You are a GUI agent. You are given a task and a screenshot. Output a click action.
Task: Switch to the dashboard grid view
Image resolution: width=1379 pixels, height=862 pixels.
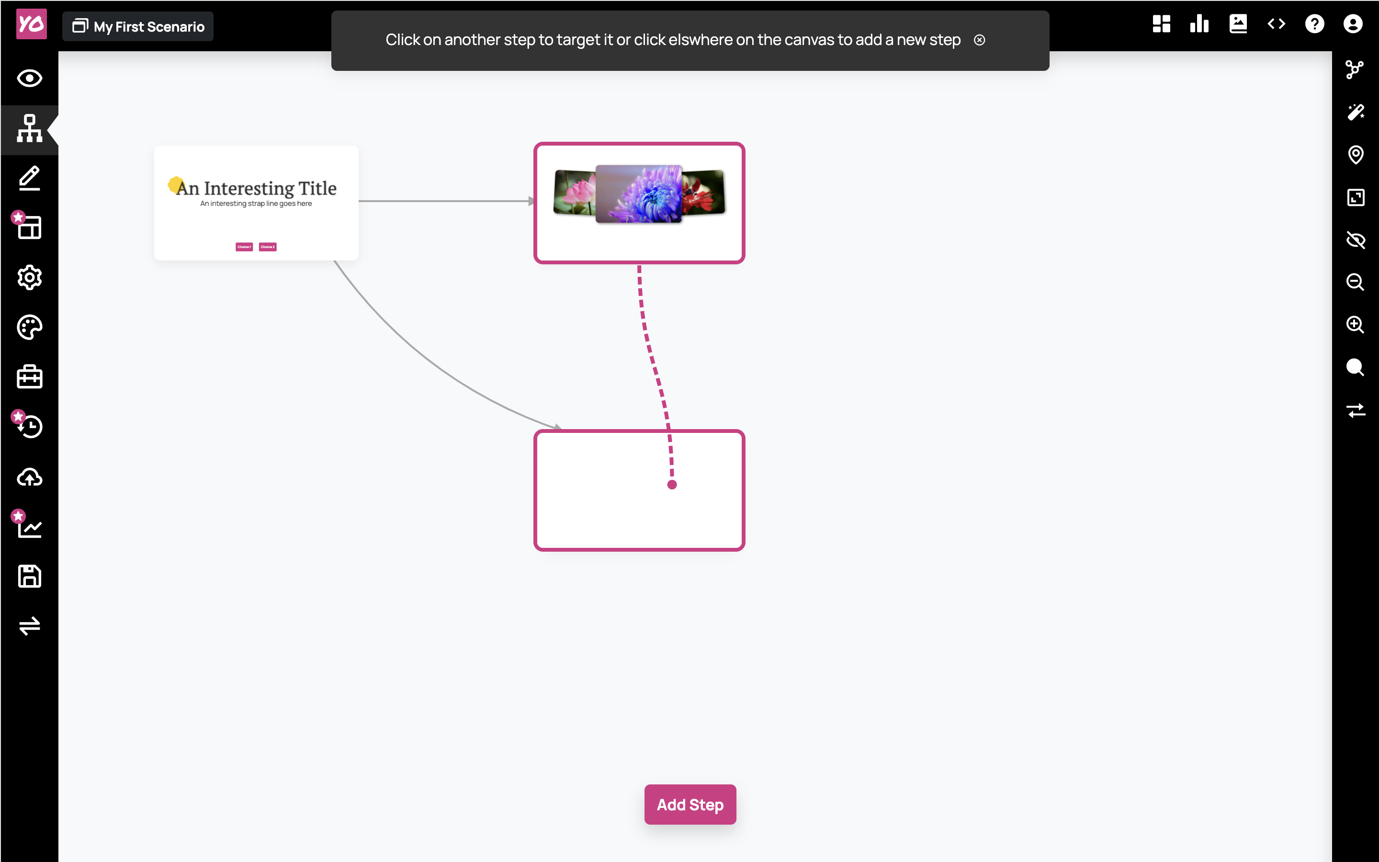click(x=1161, y=24)
